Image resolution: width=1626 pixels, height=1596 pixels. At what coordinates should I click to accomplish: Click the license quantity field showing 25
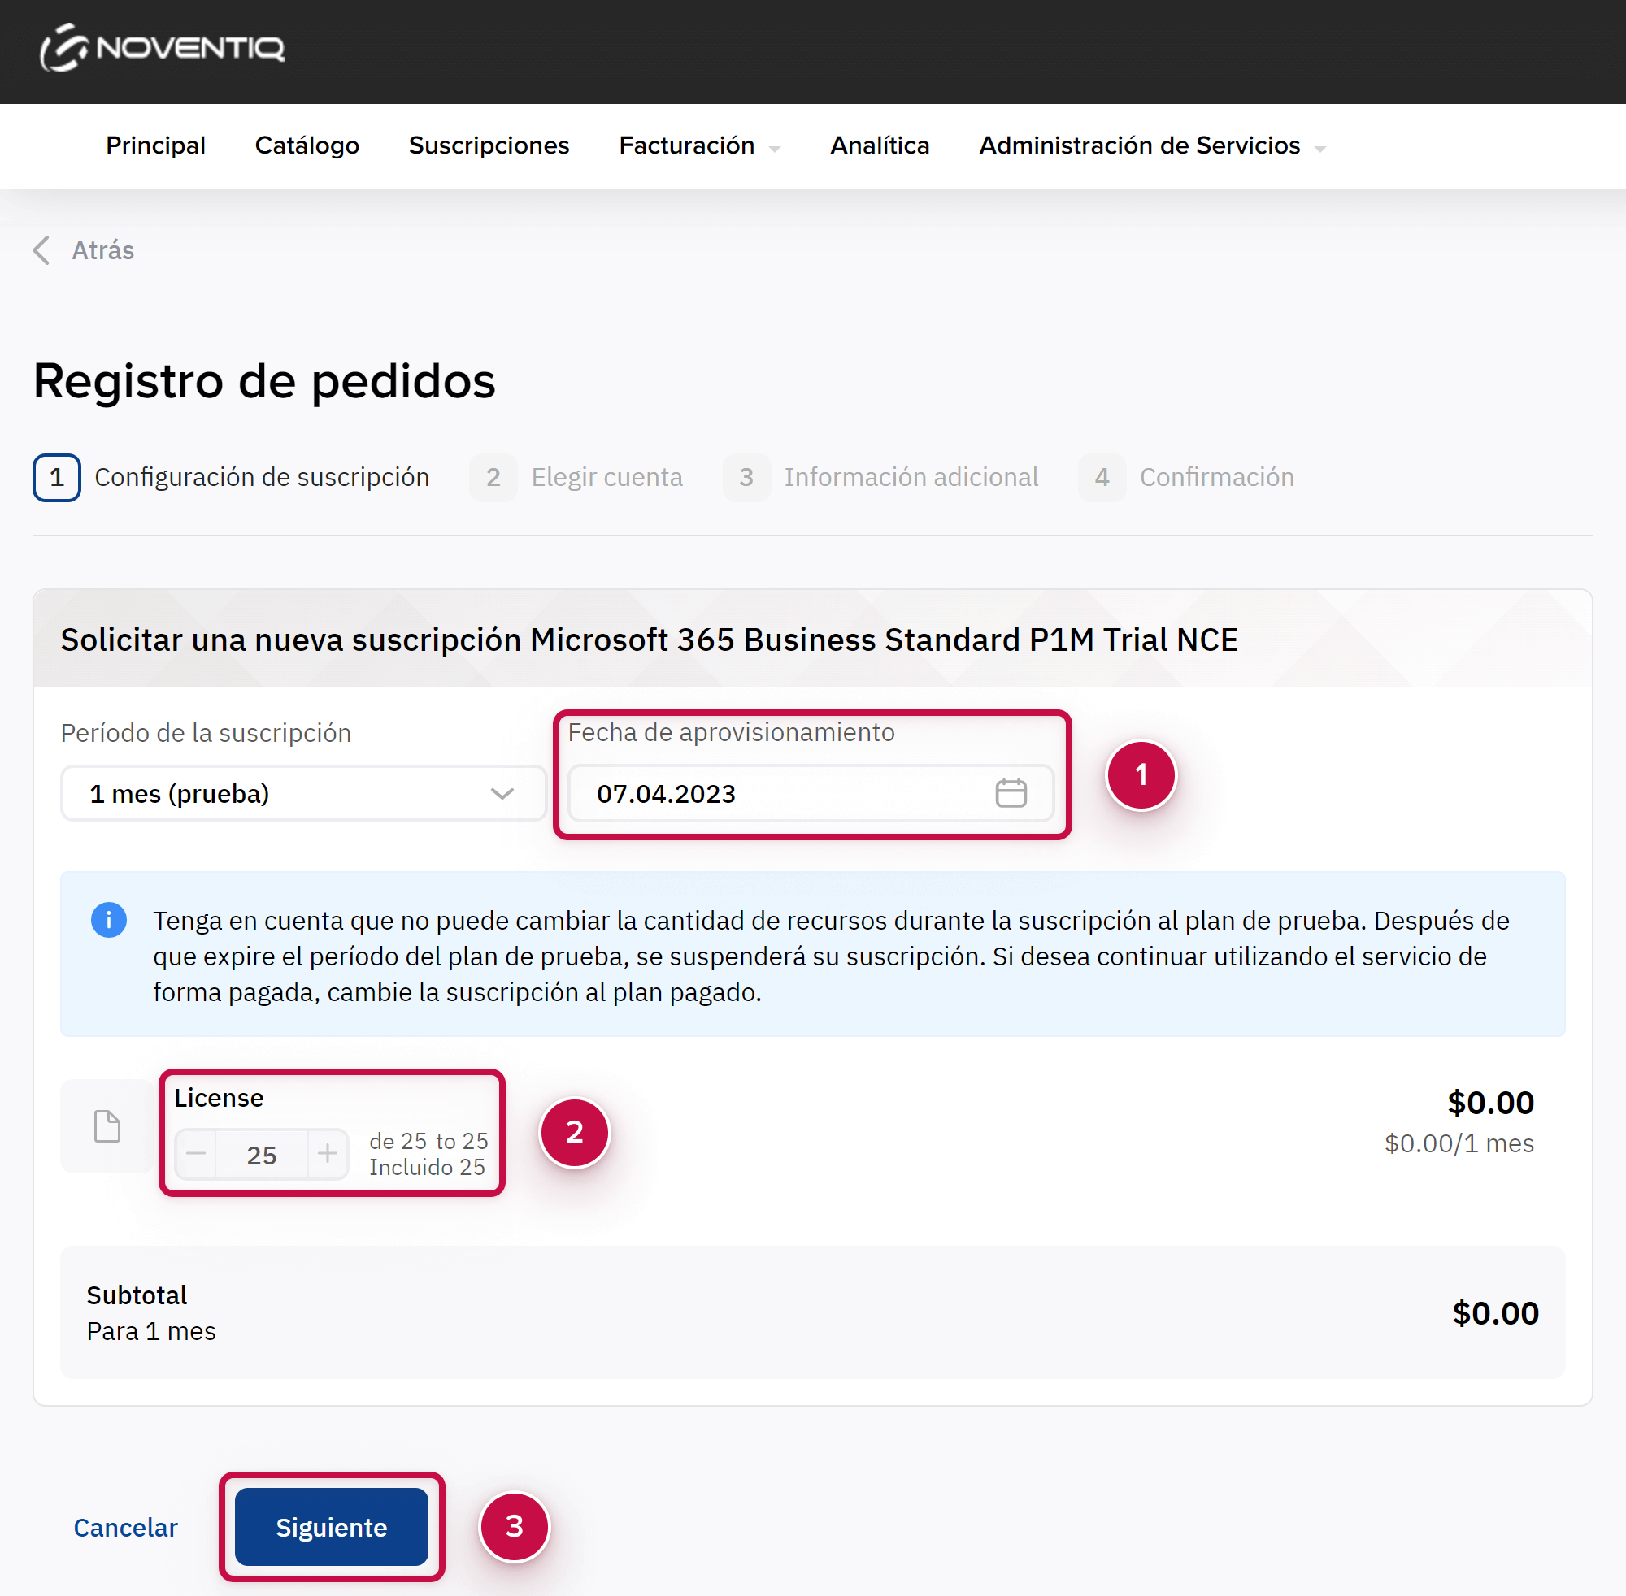pos(262,1155)
